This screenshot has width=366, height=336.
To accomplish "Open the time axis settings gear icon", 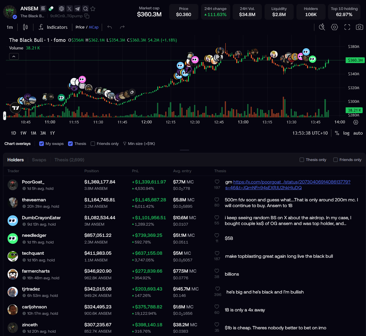I will point(356,122).
